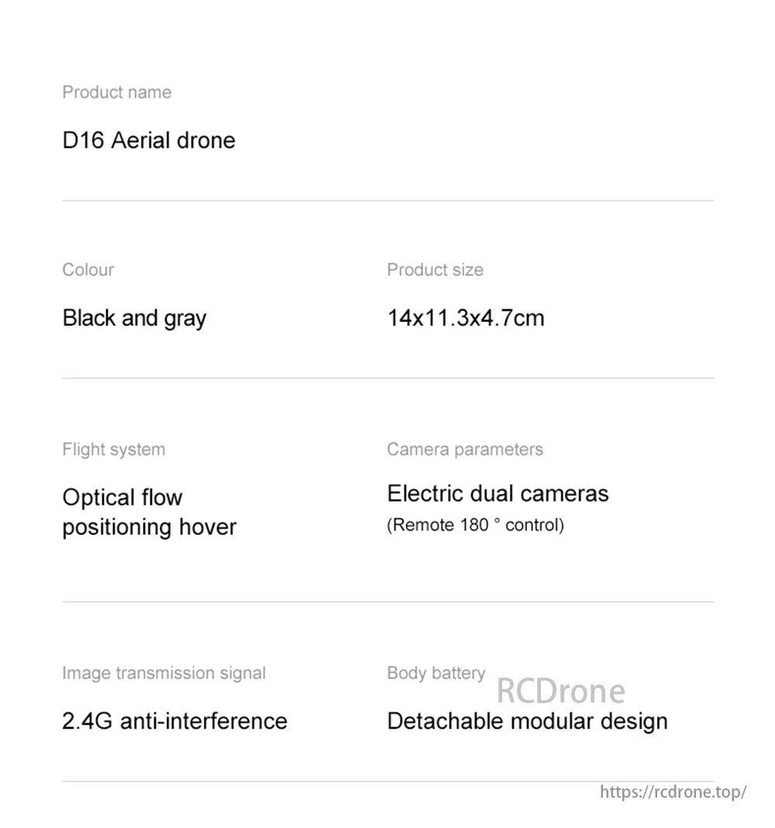Select the 'Detachable modular design' text
The image size is (775, 828).
(x=528, y=721)
